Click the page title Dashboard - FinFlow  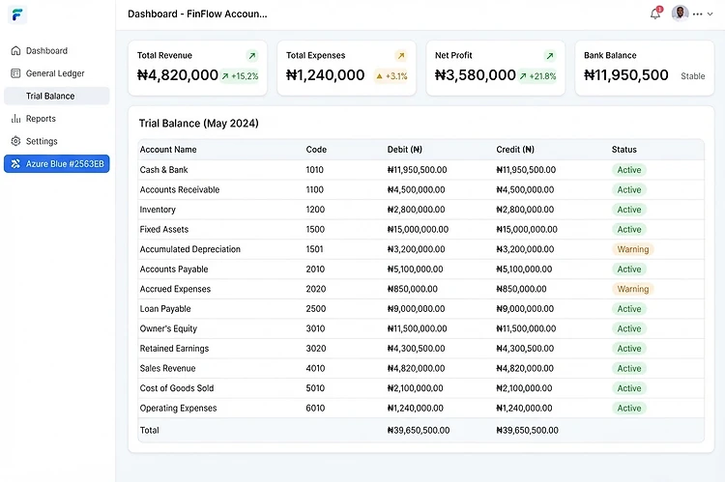point(197,14)
